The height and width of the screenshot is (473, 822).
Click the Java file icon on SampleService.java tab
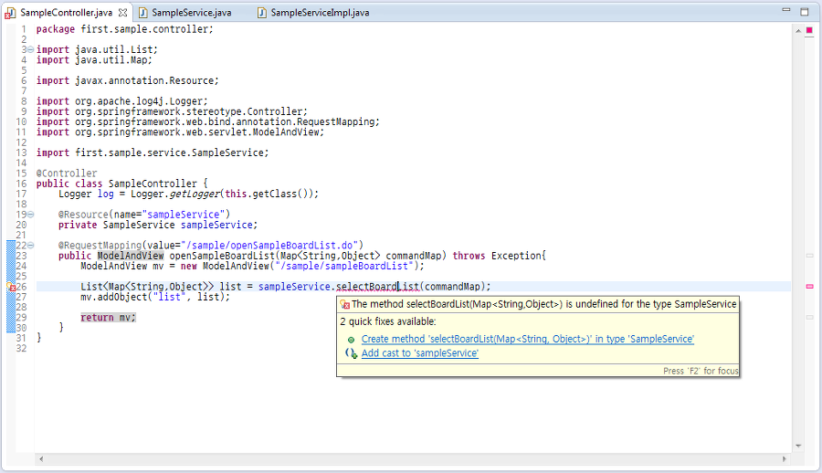click(x=142, y=13)
